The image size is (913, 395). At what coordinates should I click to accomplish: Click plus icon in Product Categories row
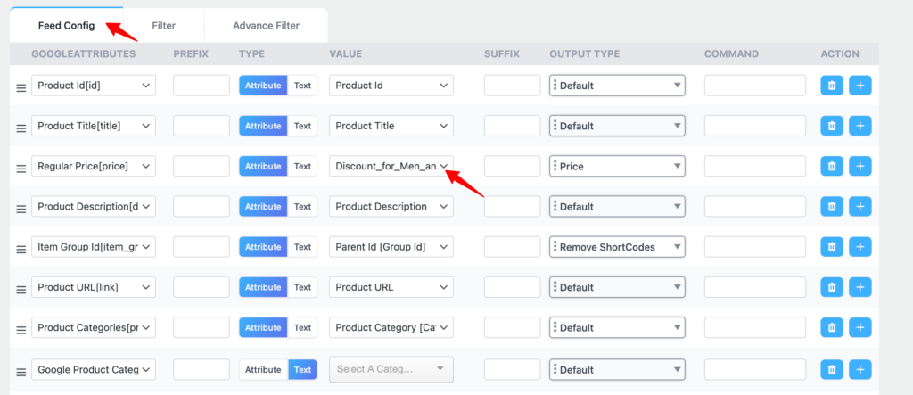[860, 327]
